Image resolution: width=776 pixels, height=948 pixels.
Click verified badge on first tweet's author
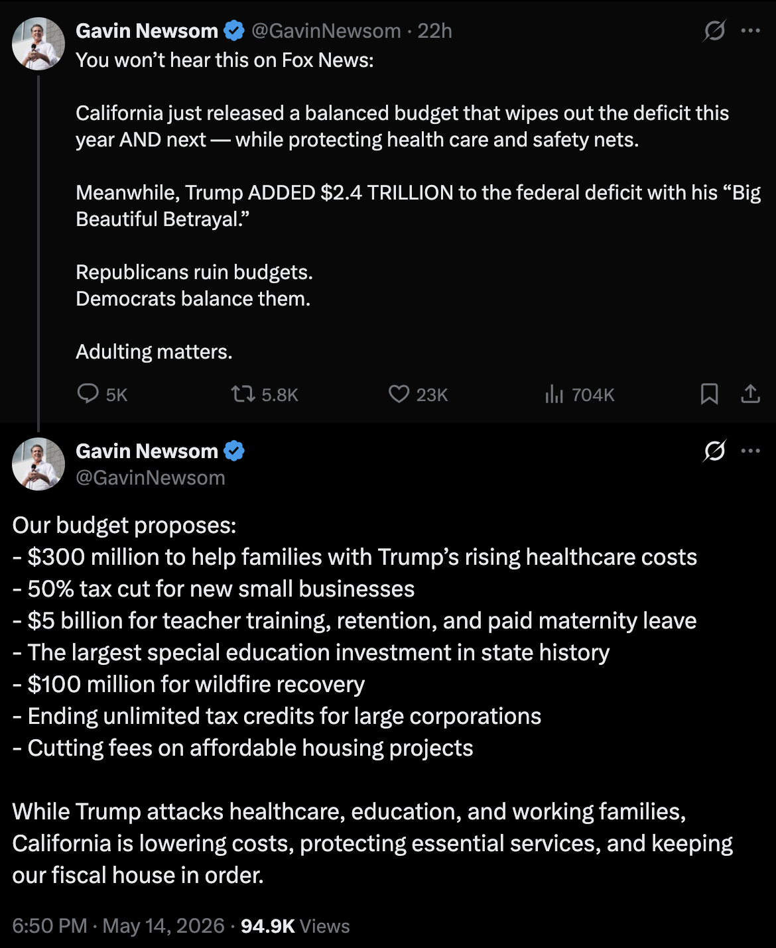(x=234, y=30)
